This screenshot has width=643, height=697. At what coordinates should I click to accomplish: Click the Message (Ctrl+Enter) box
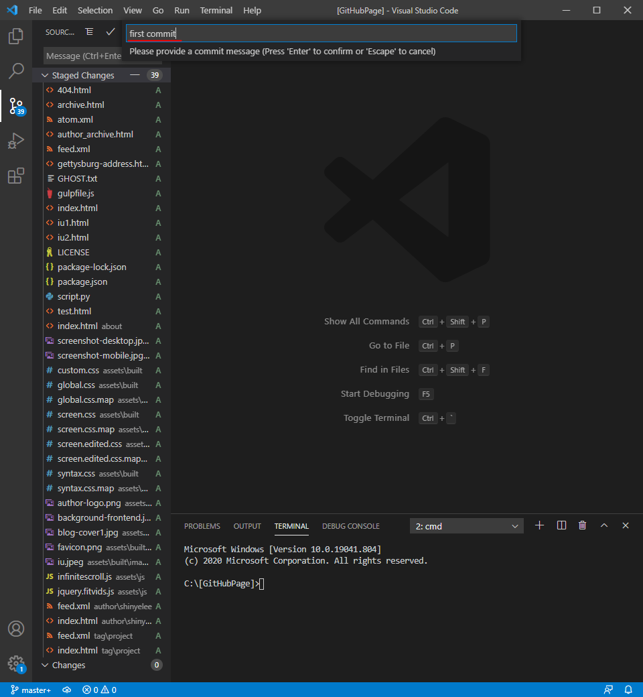point(84,56)
